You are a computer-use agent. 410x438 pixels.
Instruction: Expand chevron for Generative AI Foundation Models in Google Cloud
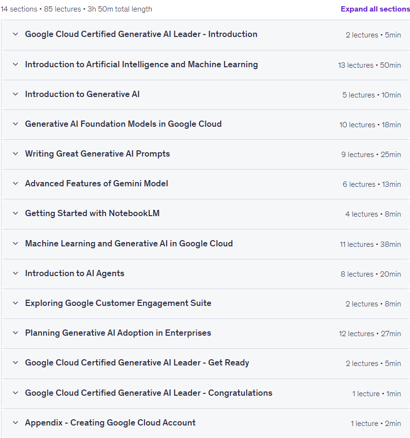pyautogui.click(x=16, y=124)
